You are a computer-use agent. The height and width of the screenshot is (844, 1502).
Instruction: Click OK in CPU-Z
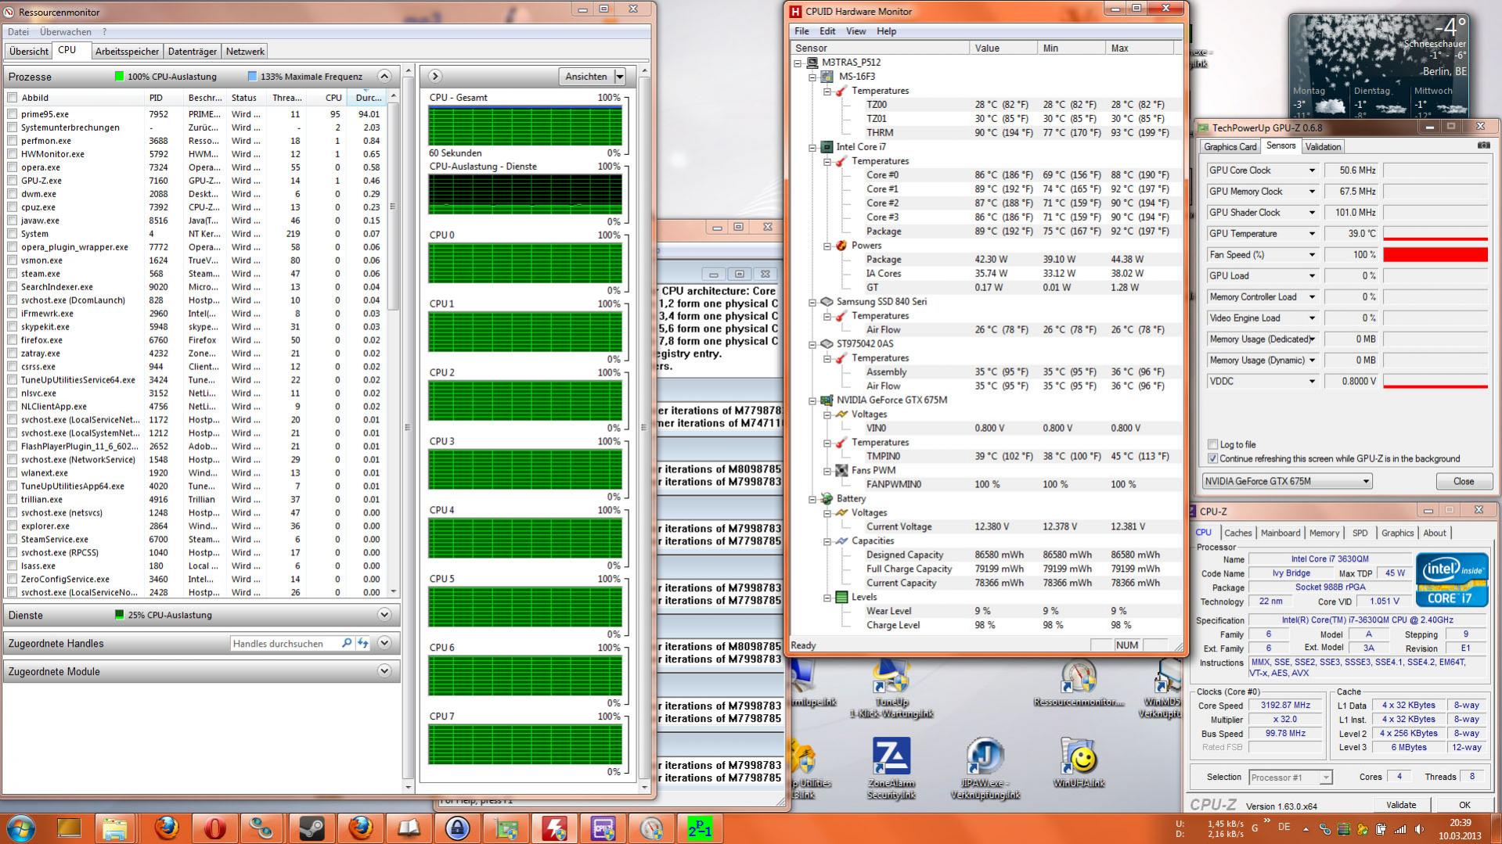[1464, 805]
